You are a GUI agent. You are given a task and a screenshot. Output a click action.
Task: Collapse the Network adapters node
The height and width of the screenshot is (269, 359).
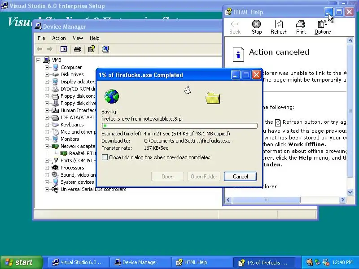coord(47,146)
